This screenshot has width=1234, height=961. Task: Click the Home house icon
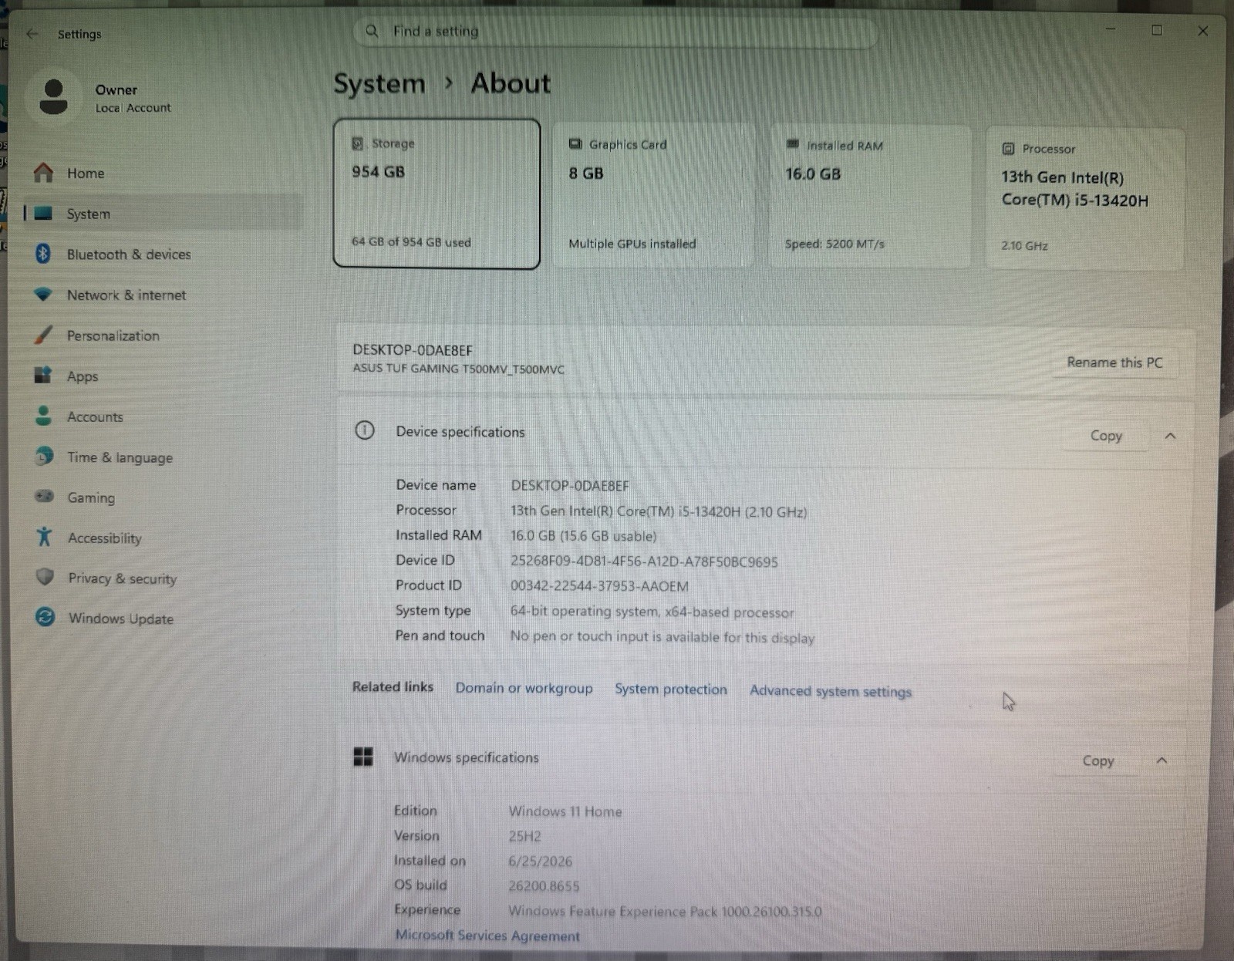(44, 173)
